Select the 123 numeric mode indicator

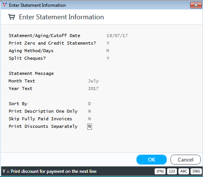tap(172, 171)
